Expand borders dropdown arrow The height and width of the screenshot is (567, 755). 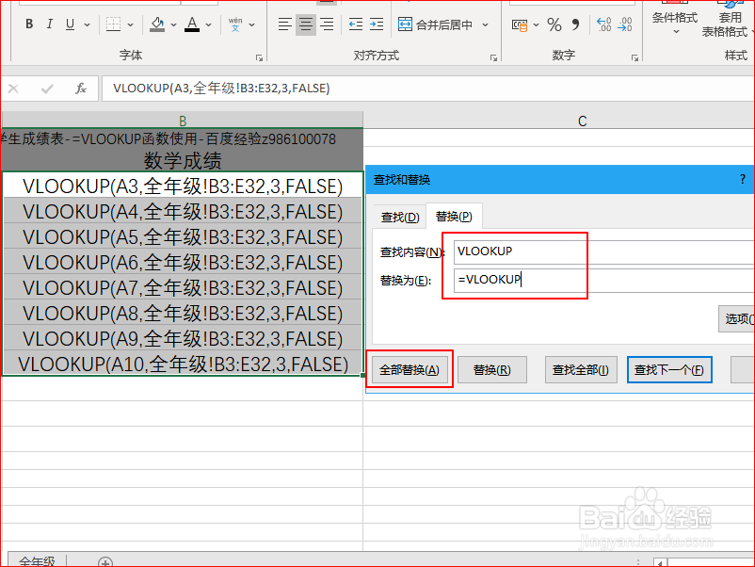131,24
